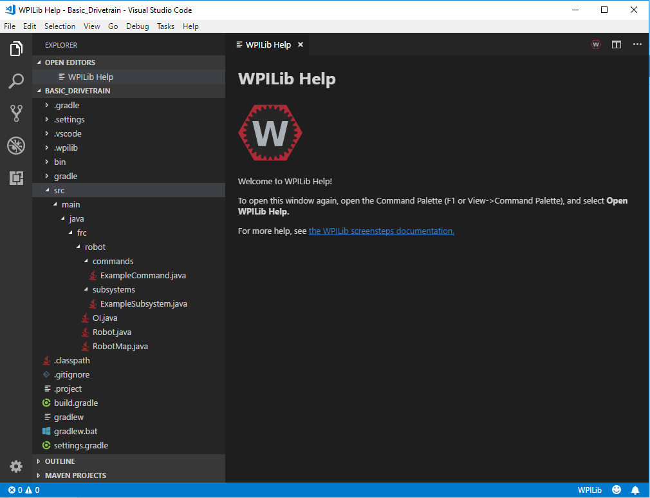Open the Debug view icon

16,146
